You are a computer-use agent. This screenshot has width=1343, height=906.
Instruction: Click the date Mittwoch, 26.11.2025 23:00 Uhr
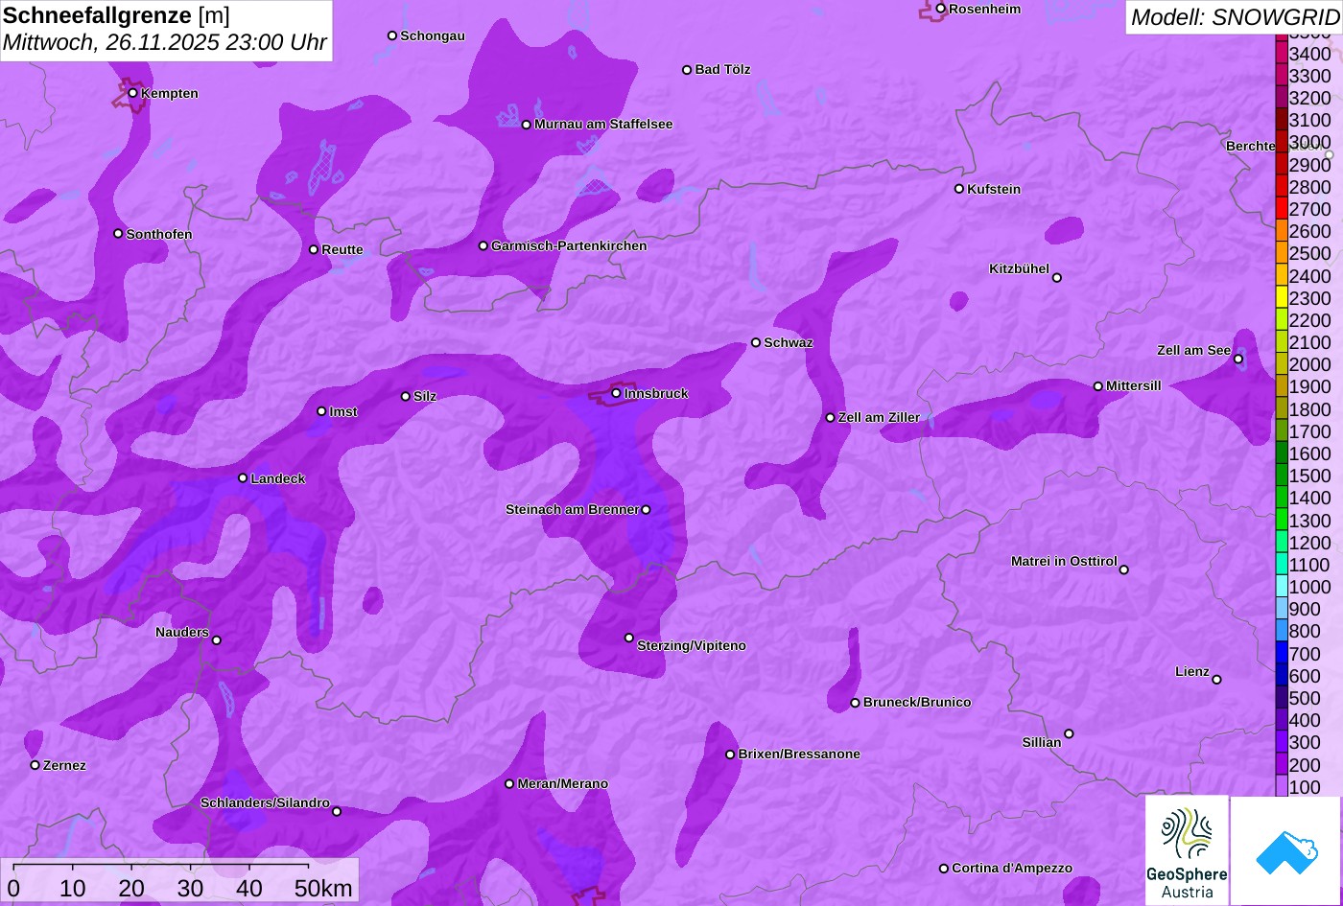pos(165,43)
